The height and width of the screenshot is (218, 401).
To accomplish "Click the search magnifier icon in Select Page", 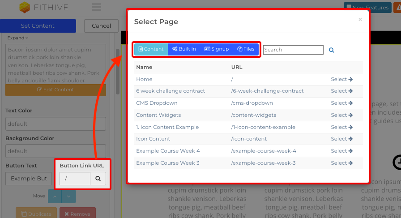I will pyautogui.click(x=332, y=50).
